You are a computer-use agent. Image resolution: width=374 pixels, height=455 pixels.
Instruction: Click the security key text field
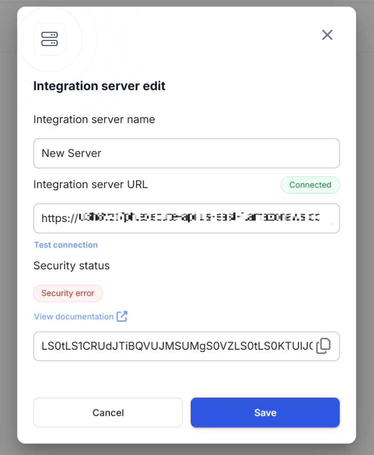(175, 346)
